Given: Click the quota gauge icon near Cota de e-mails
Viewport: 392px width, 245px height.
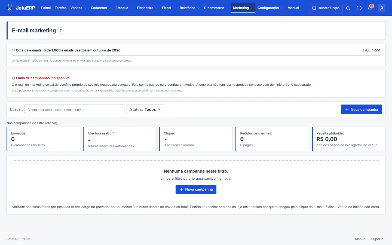Looking at the screenshot, I should point(13,50).
